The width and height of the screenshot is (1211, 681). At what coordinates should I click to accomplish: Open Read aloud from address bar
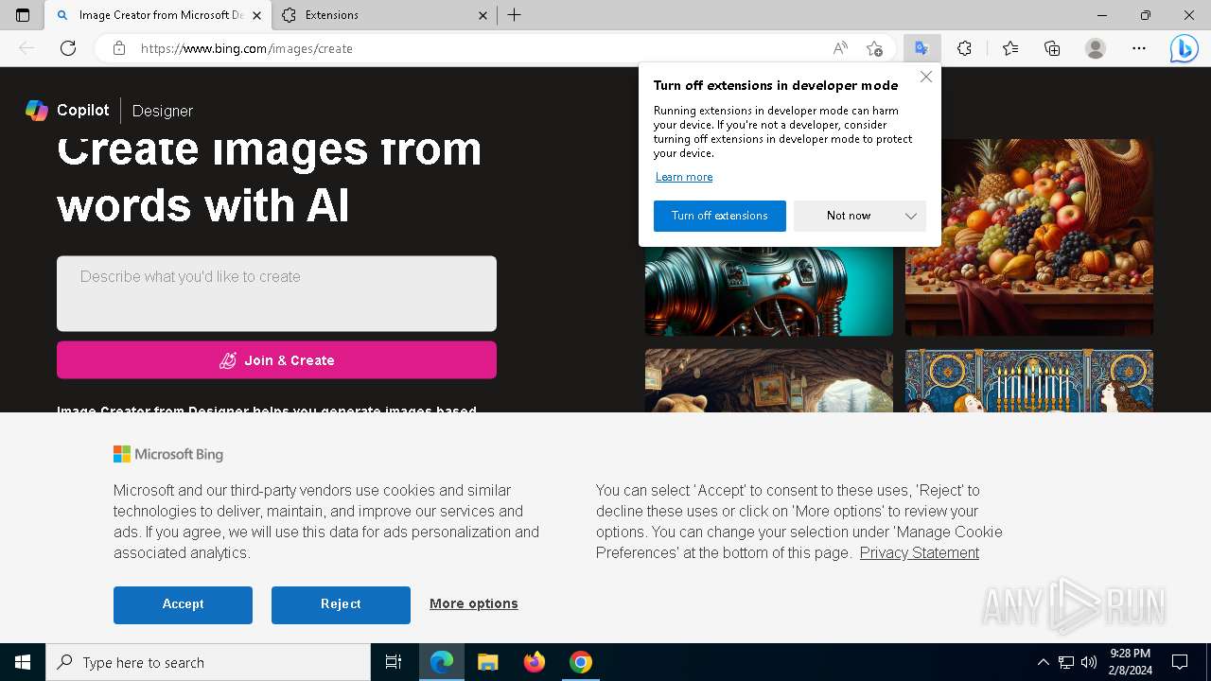click(x=840, y=48)
